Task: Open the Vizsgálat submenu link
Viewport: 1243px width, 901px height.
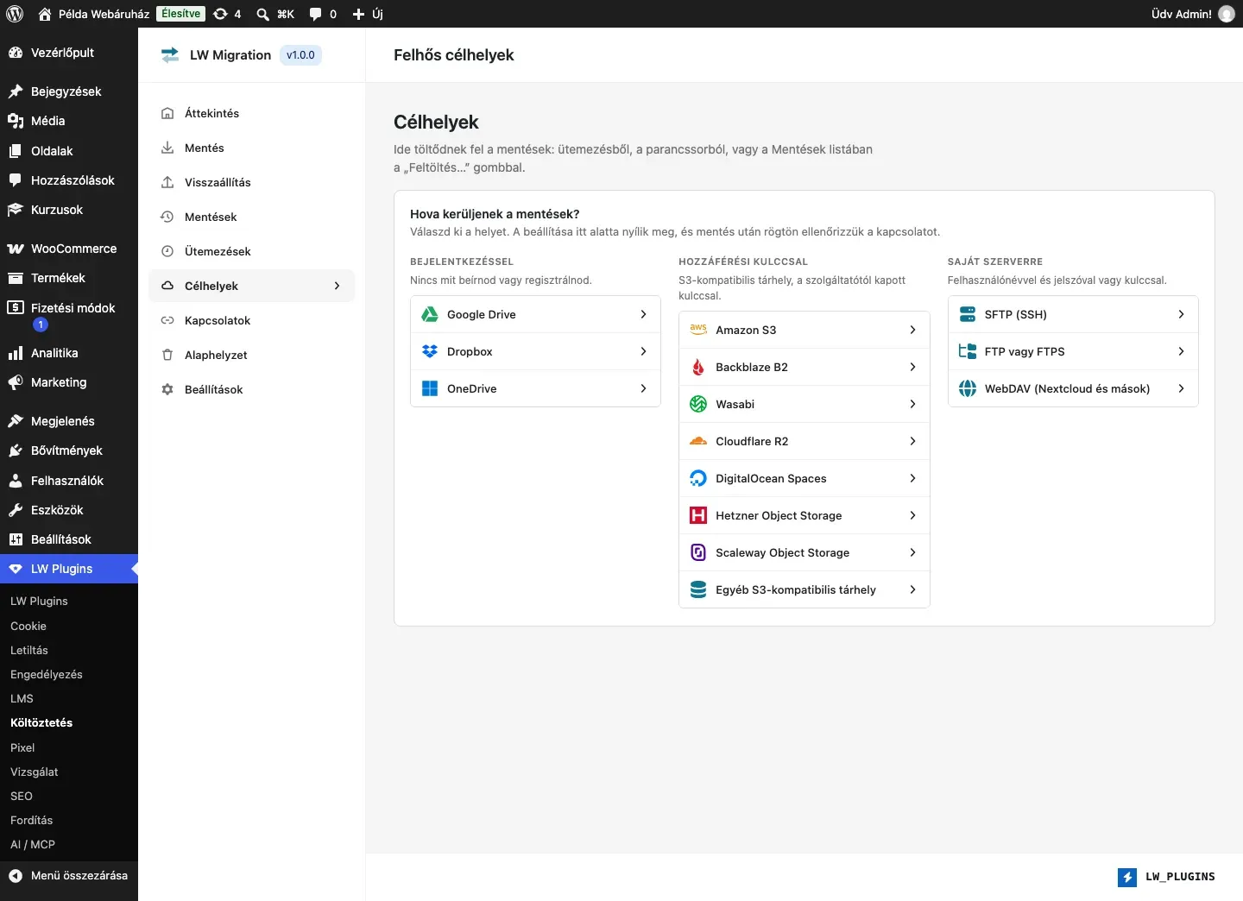Action: 35,772
